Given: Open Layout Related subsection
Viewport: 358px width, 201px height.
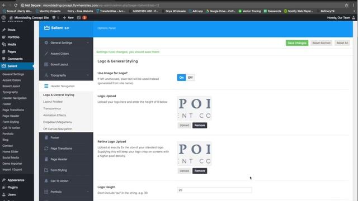Looking at the screenshot, I should coord(53,102).
